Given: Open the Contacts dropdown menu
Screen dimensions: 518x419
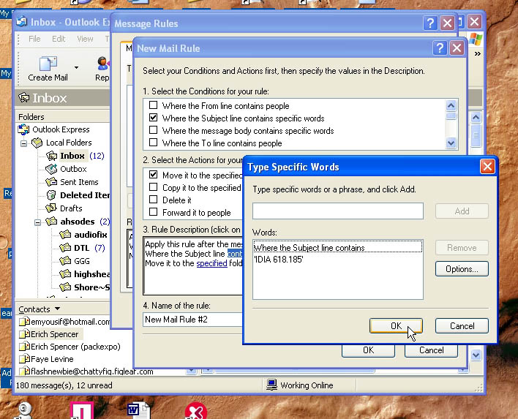Looking at the screenshot, I should tap(58, 309).
